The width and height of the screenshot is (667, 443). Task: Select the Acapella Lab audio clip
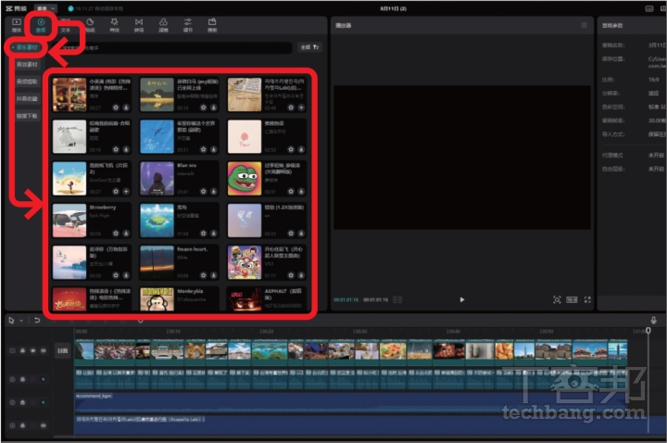[x=370, y=425]
